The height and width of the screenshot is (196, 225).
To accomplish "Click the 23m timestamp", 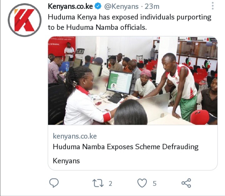I will (152, 7).
